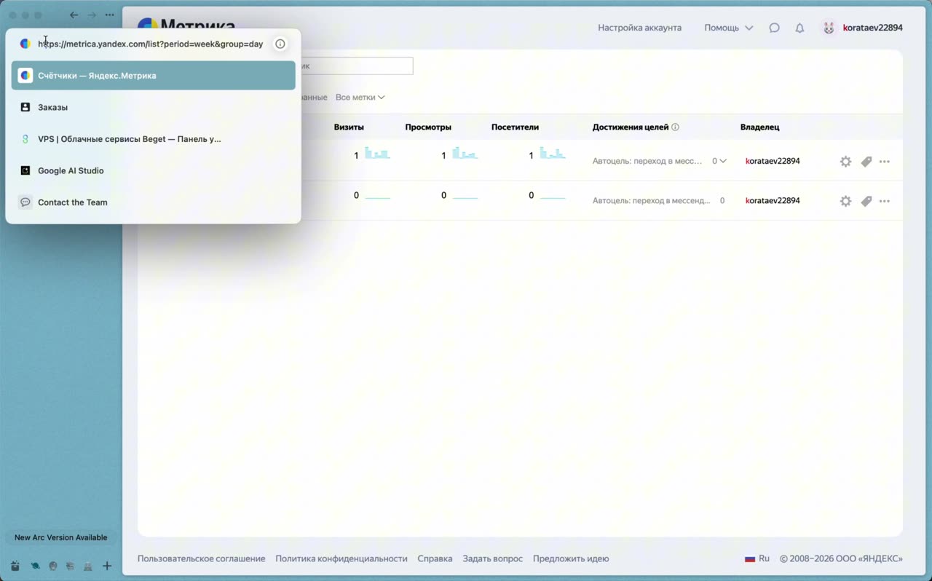Add a new item with Arc's plus icon
This screenshot has height=581, width=932.
[x=107, y=566]
